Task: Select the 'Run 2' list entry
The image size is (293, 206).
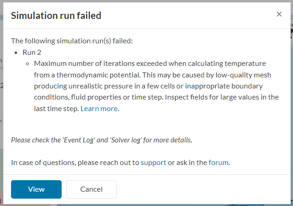Action: pyautogui.click(x=32, y=52)
